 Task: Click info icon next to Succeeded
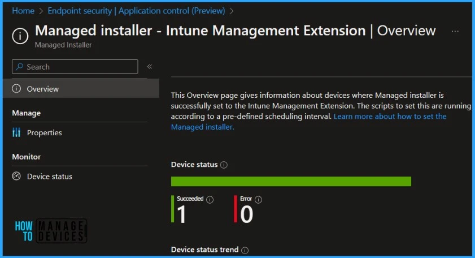coord(210,199)
